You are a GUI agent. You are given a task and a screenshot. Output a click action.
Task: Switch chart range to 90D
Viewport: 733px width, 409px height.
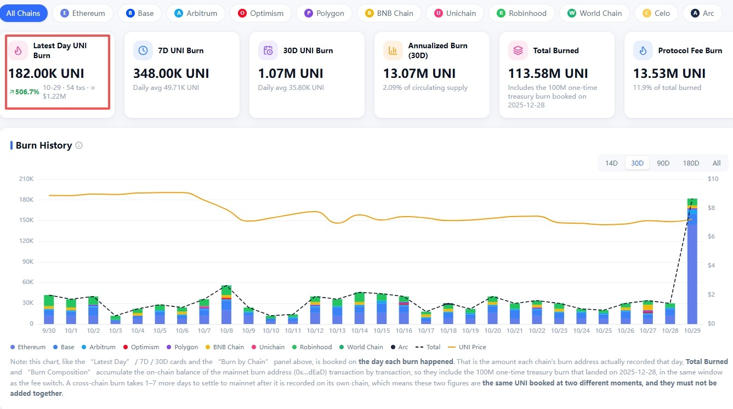tap(663, 163)
